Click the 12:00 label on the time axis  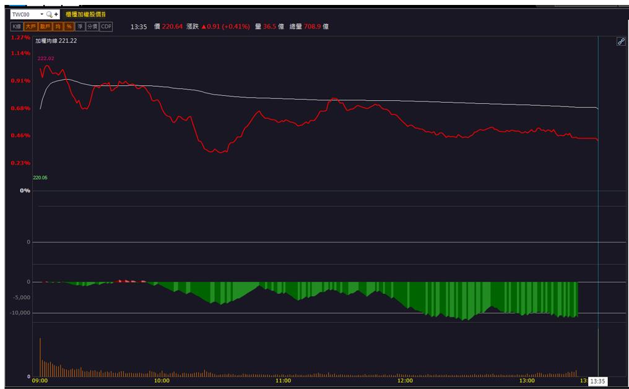tap(405, 380)
